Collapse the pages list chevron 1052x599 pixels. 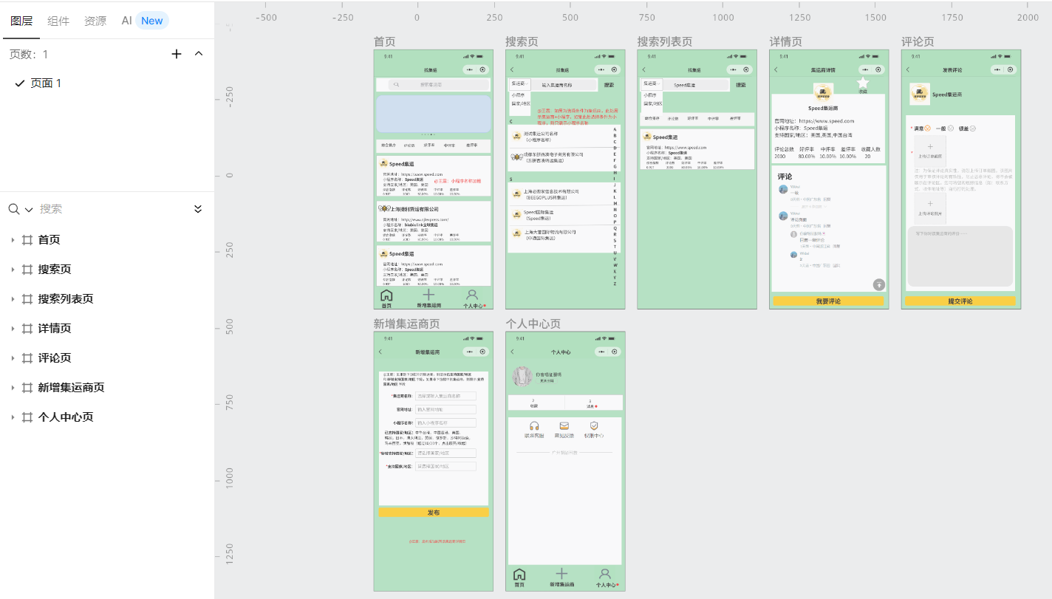click(198, 54)
